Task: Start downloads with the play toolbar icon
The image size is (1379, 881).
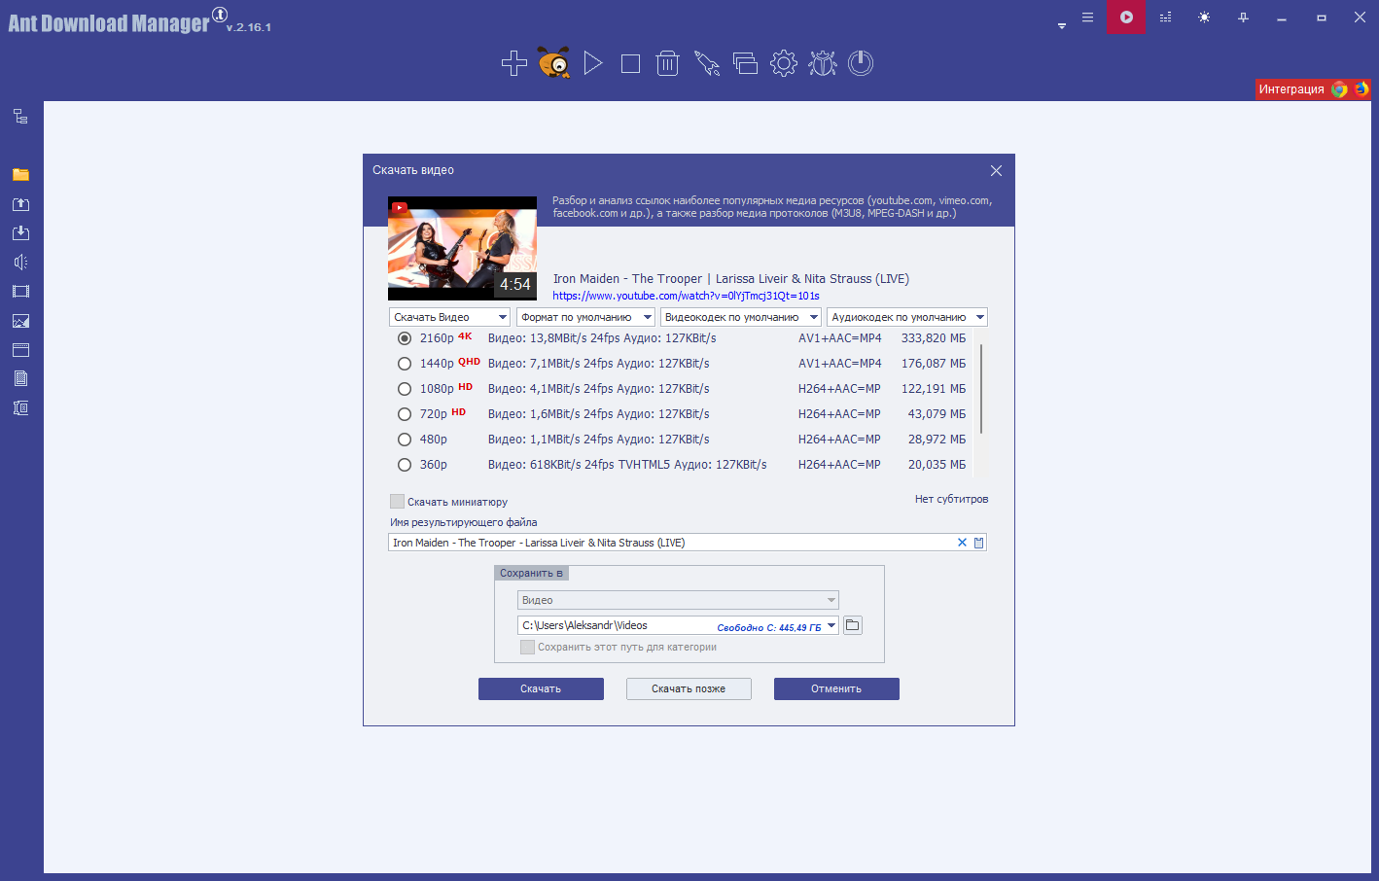Action: point(593,63)
